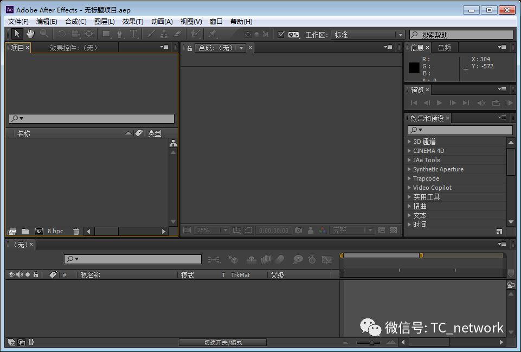
Task: Click the eye video visibility column header
Action: click(x=11, y=275)
